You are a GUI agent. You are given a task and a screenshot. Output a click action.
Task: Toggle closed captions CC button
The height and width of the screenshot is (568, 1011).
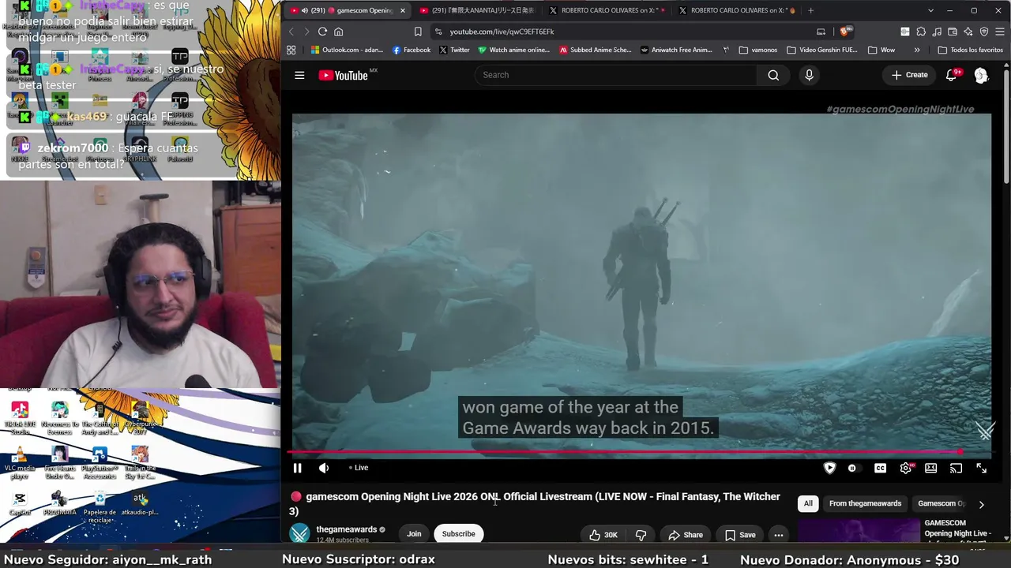pos(880,468)
